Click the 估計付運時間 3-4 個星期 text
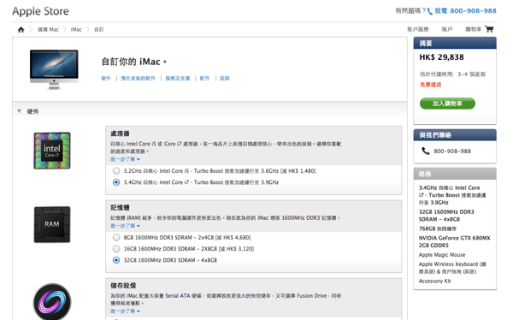The image size is (513, 320). pyautogui.click(x=453, y=74)
